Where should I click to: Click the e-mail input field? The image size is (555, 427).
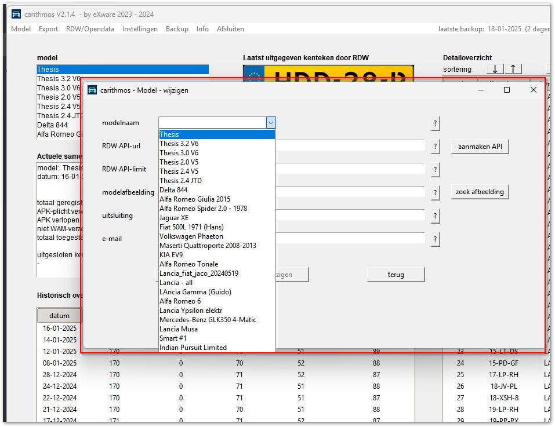tap(350, 239)
